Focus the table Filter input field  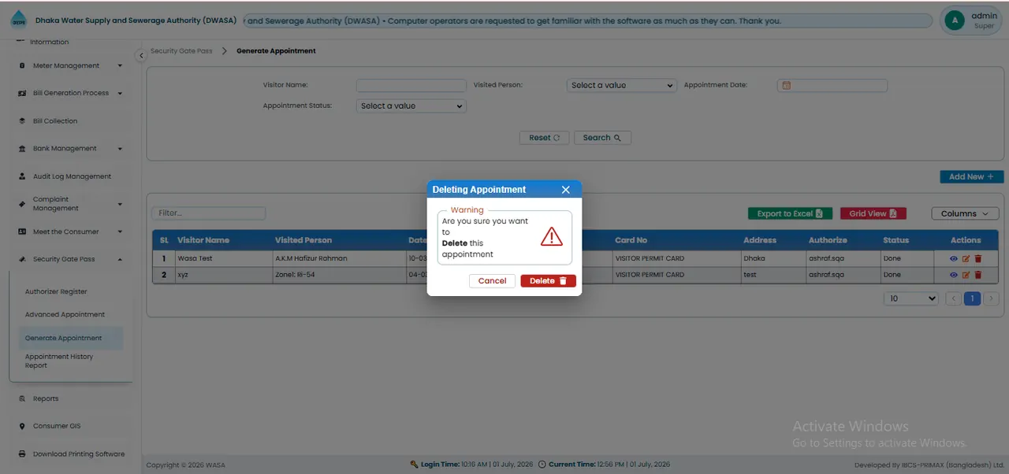pos(209,213)
